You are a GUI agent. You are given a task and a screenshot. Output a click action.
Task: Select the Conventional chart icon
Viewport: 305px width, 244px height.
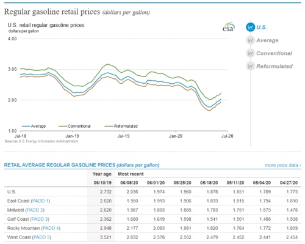click(x=250, y=53)
